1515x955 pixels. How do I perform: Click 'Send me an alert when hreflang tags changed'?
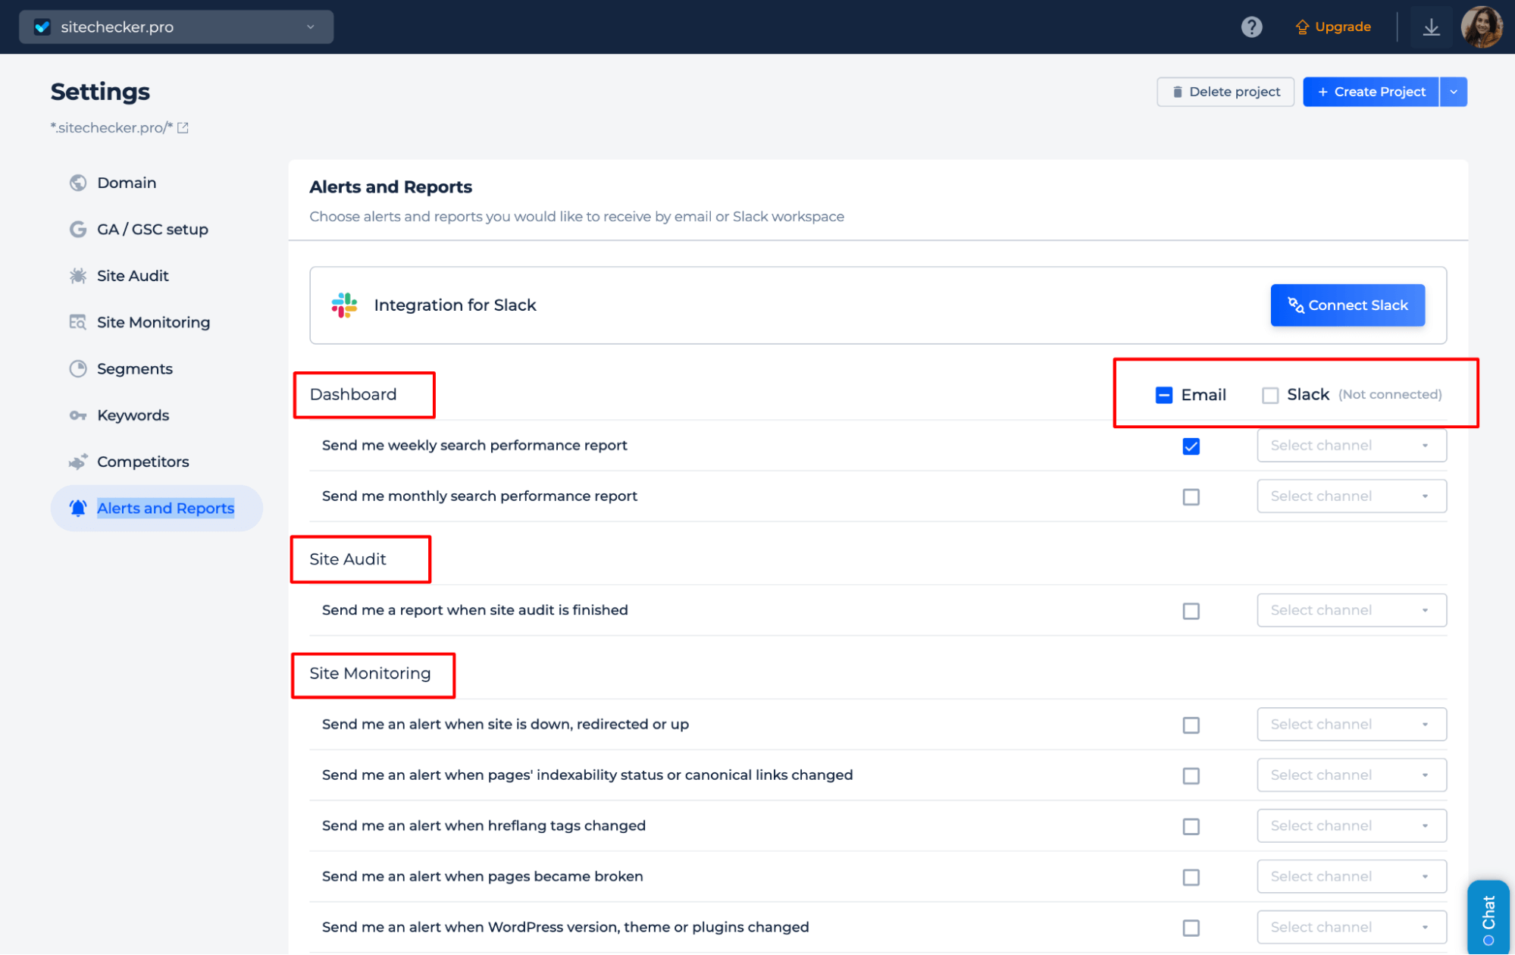click(484, 826)
